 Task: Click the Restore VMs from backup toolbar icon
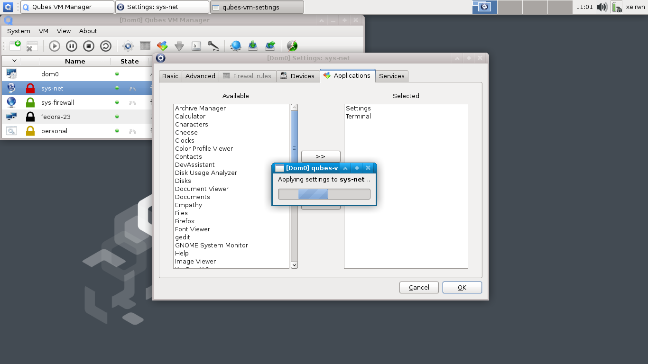[x=270, y=46]
